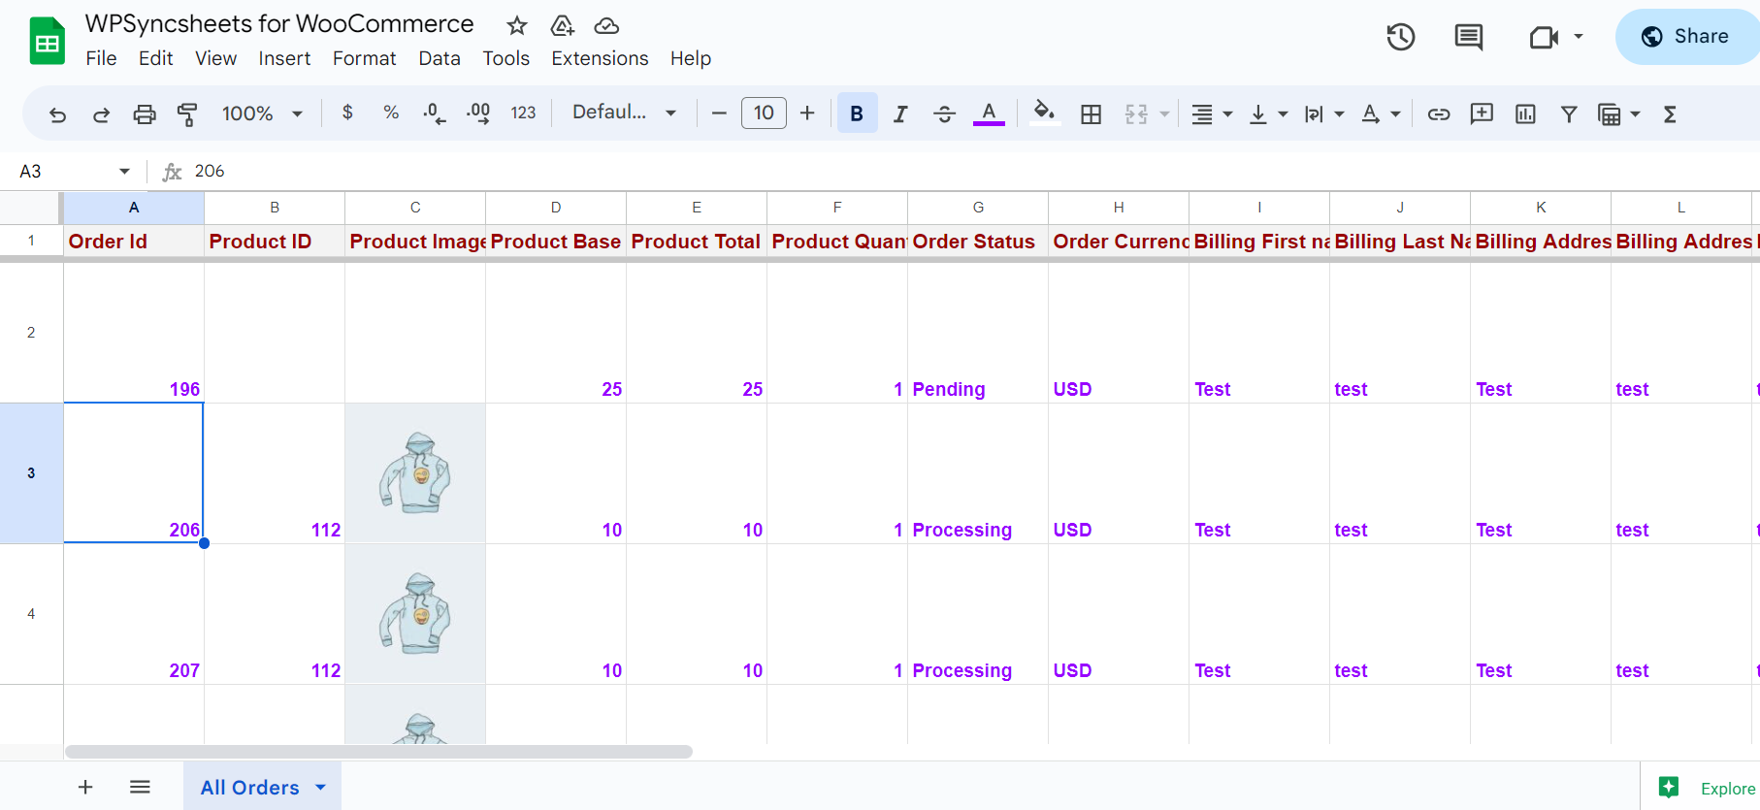Toggle bold formatting button
Viewport: 1760px width, 810px height.
pos(857,113)
